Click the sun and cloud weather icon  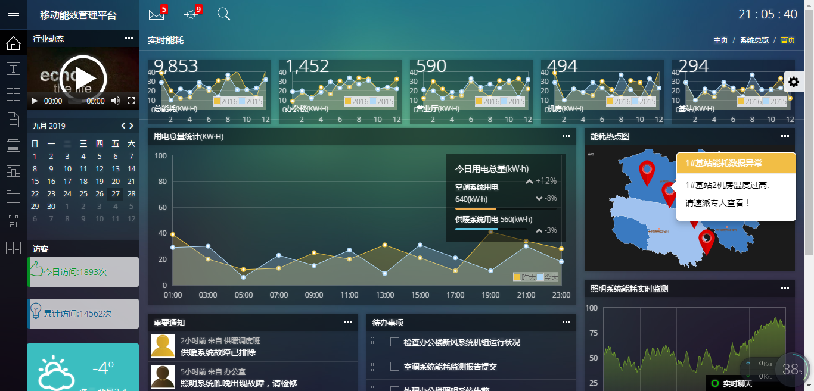tap(55, 373)
